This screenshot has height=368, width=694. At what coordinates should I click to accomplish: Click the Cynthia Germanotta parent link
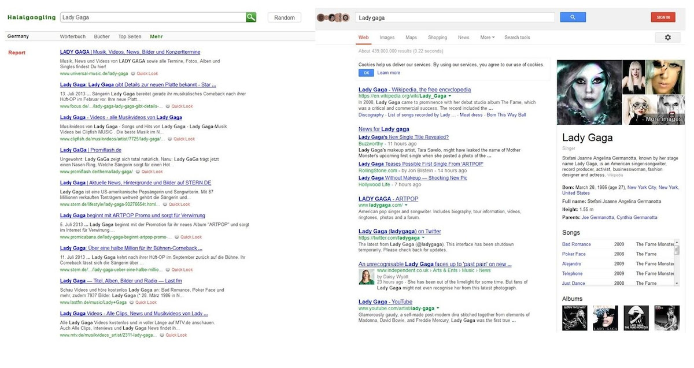click(x=637, y=217)
